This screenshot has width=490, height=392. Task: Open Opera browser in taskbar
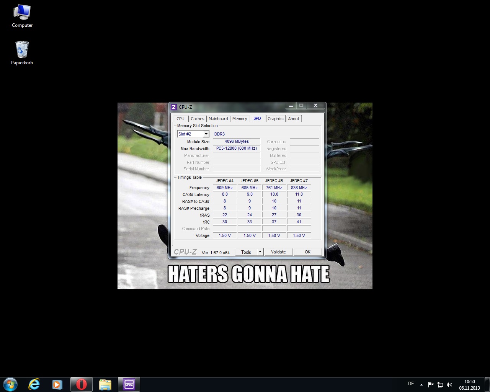[81, 384]
